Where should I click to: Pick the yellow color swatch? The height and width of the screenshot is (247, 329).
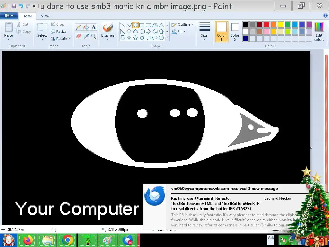point(281,24)
